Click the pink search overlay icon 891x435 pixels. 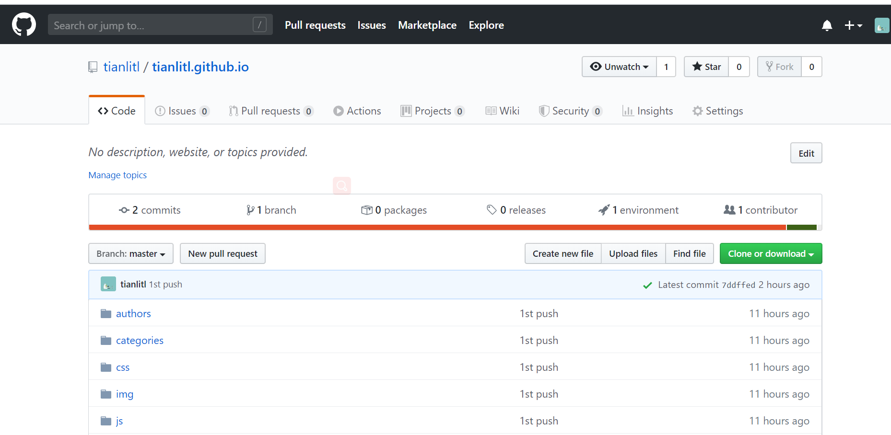tap(342, 186)
